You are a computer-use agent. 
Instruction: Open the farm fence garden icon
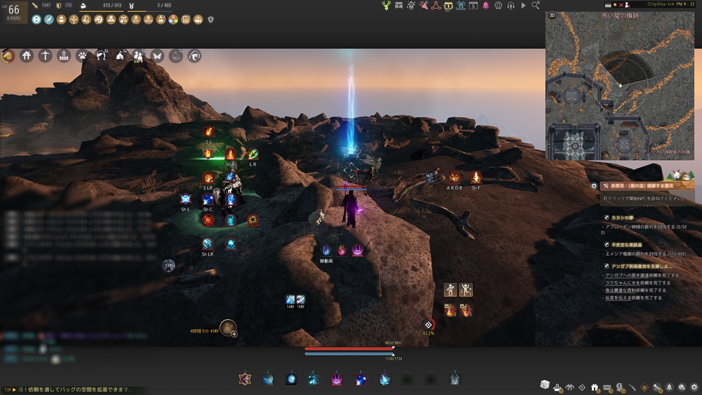(x=64, y=55)
